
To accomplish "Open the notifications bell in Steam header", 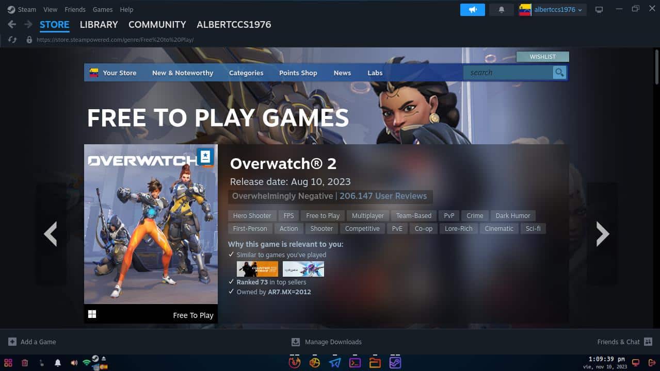I will point(501,10).
